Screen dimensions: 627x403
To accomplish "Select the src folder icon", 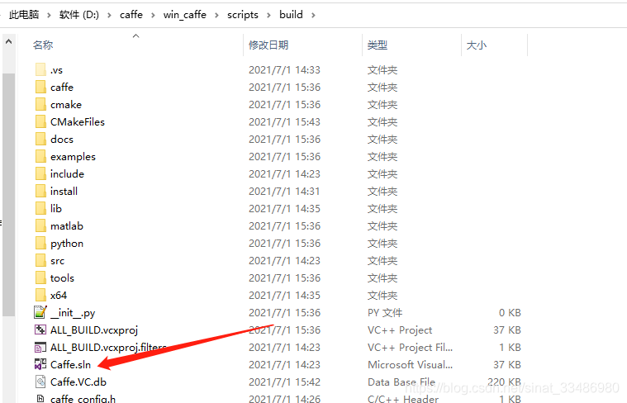I will point(40,260).
